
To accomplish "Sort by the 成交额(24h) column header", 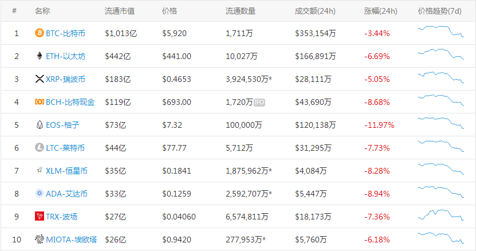I will [315, 11].
